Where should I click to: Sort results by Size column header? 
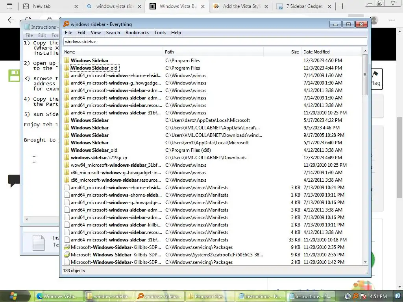282,52
